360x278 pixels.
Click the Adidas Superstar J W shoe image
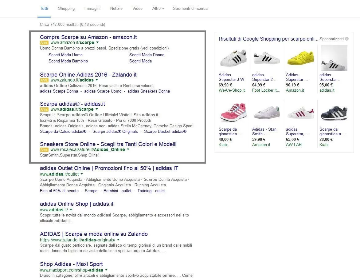tap(233, 58)
